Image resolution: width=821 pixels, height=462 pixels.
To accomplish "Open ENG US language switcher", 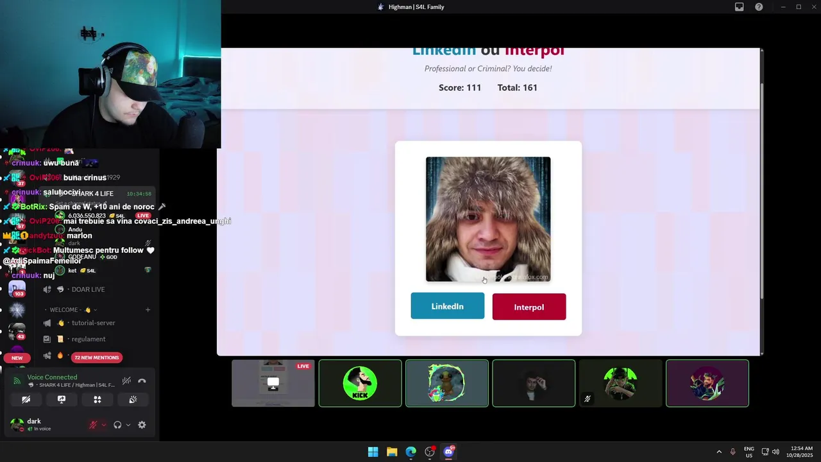I will pos(749,452).
